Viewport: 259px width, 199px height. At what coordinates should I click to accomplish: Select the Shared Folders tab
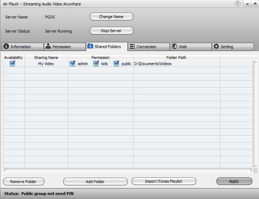click(107, 47)
